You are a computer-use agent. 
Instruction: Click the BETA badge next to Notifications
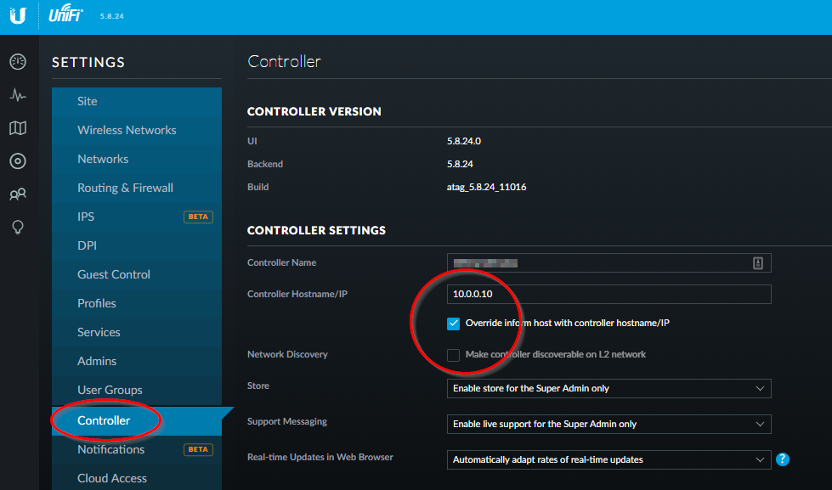point(198,450)
